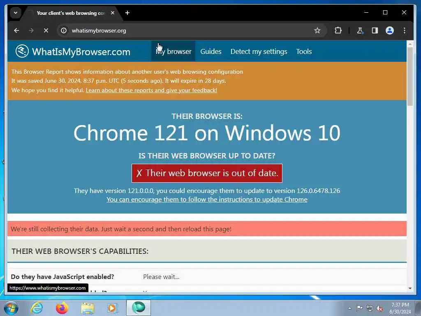
Task: Click 'THEIR WEB BROWSER'S CAPABILITIES' heading
Action: pyautogui.click(x=80, y=251)
